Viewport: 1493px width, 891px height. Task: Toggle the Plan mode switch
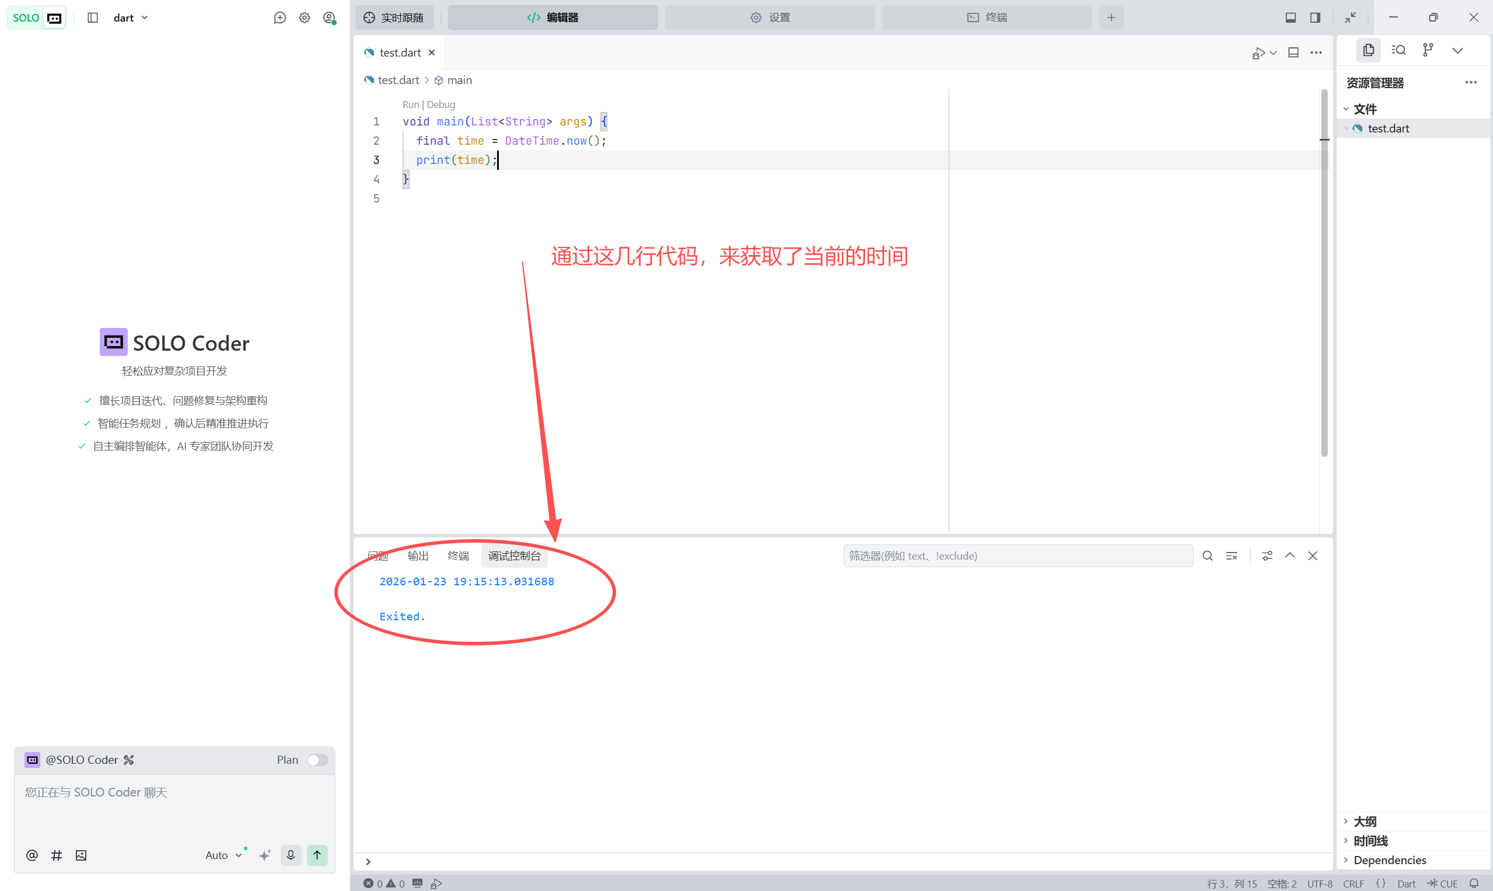(x=317, y=760)
